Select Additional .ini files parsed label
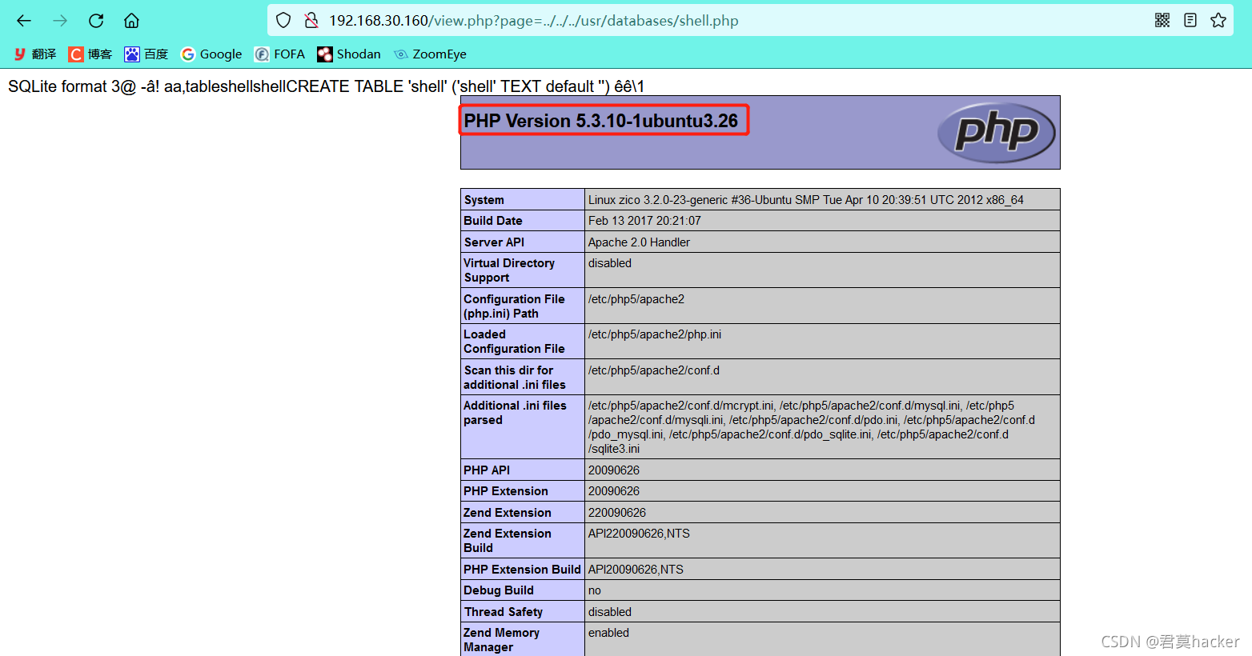 click(515, 413)
